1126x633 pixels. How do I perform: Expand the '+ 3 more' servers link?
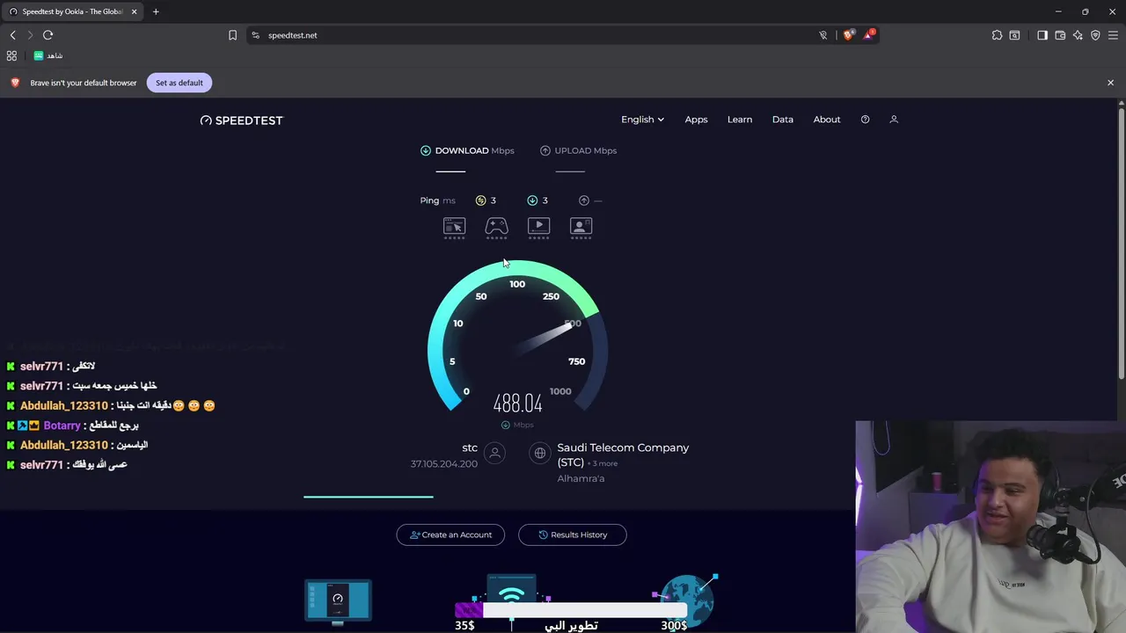tap(603, 463)
